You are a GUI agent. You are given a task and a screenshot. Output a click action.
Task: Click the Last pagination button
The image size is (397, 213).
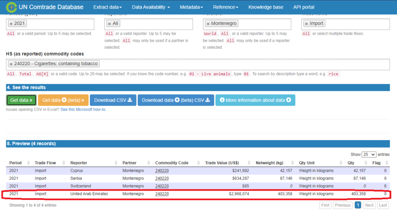(383, 205)
